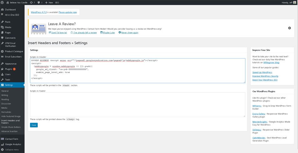Open the MonsterInsights plugin link
The height and width of the screenshot is (153, 298).
260,122
